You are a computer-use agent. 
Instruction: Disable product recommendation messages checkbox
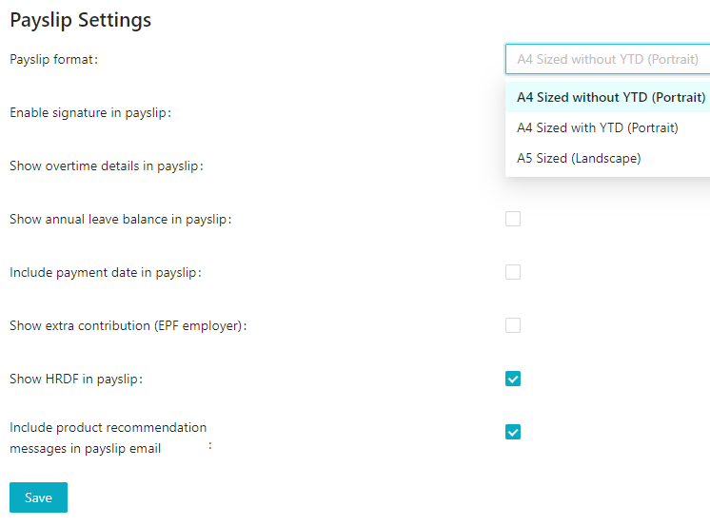(x=513, y=432)
